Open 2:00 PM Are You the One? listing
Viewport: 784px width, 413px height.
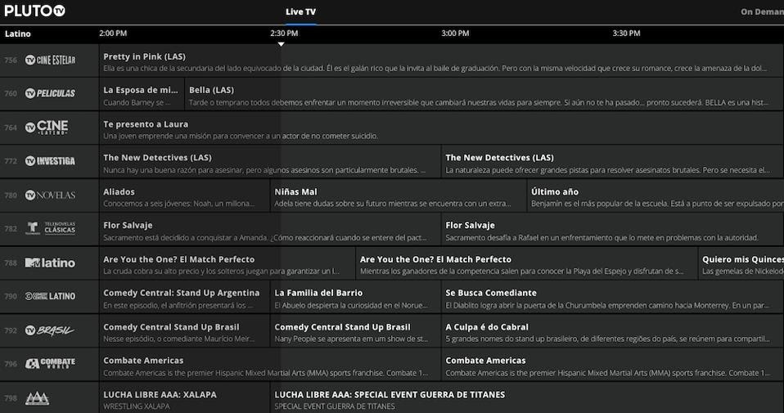click(227, 263)
